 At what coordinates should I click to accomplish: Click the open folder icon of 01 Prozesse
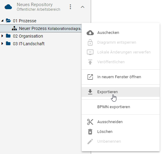point(8,20)
